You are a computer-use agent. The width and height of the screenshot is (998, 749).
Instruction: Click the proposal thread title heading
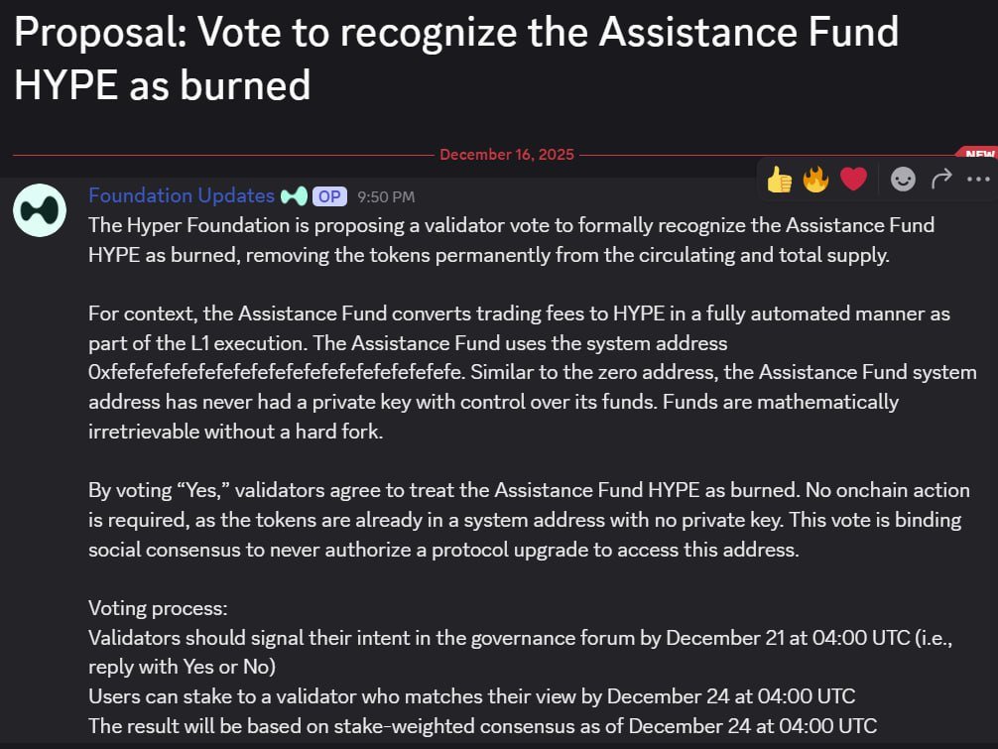(x=456, y=59)
